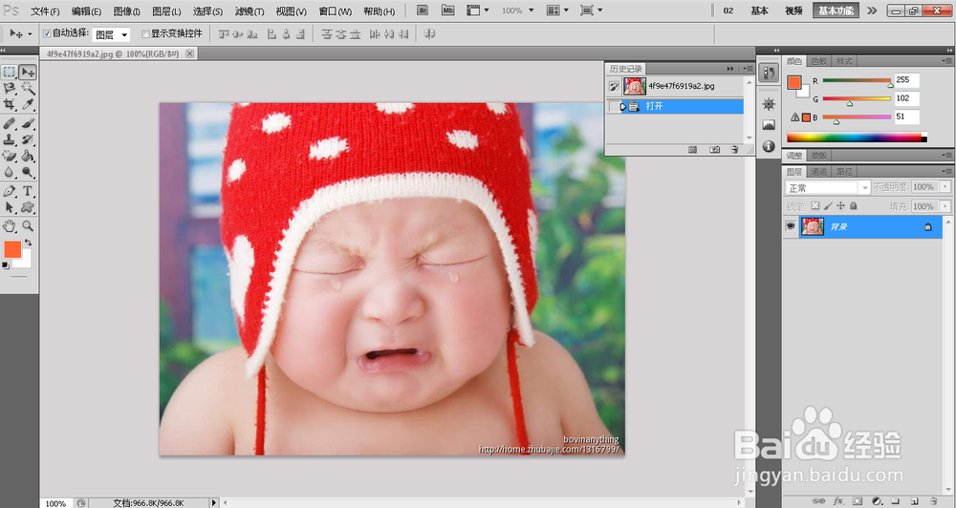Choose the Horizontal Type tool

pos(28,190)
